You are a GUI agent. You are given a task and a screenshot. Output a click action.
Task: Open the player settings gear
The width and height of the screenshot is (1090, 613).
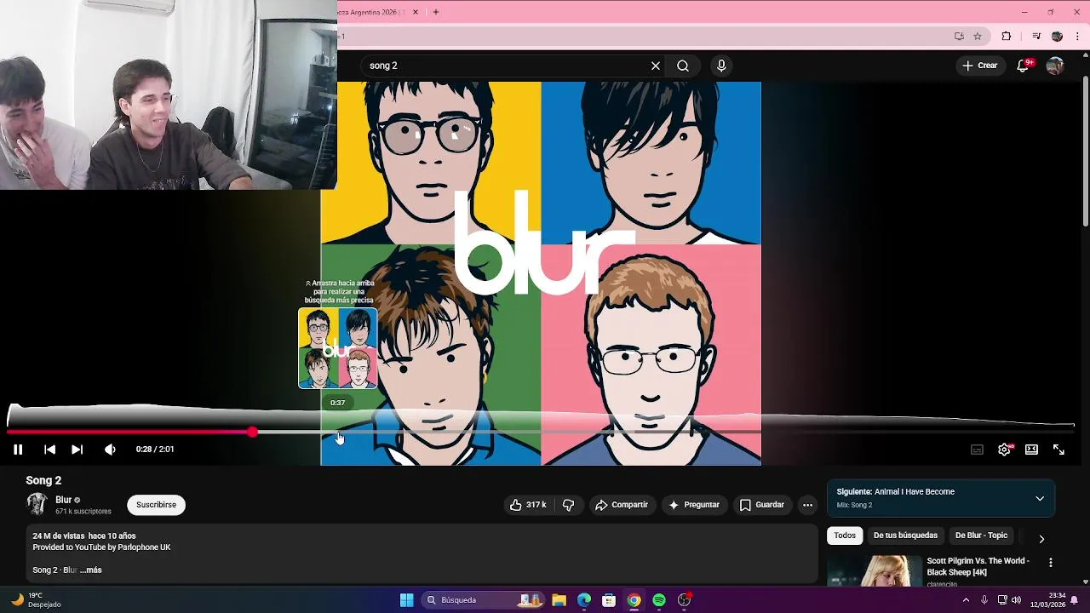1004,450
